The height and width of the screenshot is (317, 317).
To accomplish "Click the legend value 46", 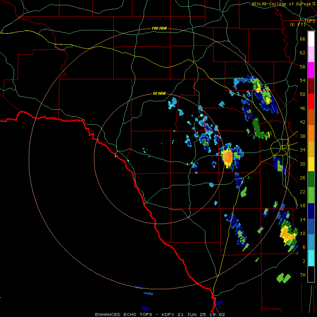I will [x=303, y=108].
